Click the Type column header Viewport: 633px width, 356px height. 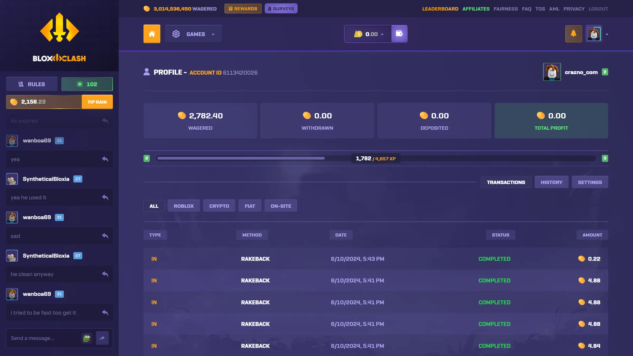(x=155, y=235)
